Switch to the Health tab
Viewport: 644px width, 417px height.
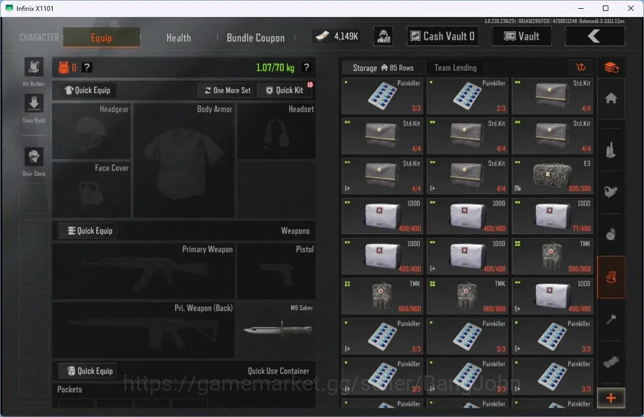179,38
